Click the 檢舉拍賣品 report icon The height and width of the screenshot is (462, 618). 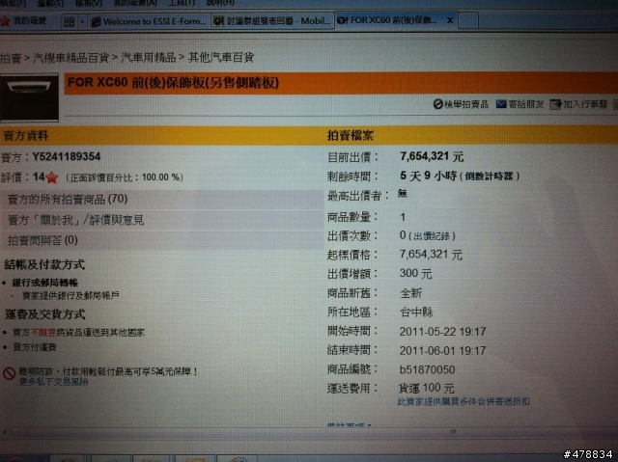click(437, 104)
